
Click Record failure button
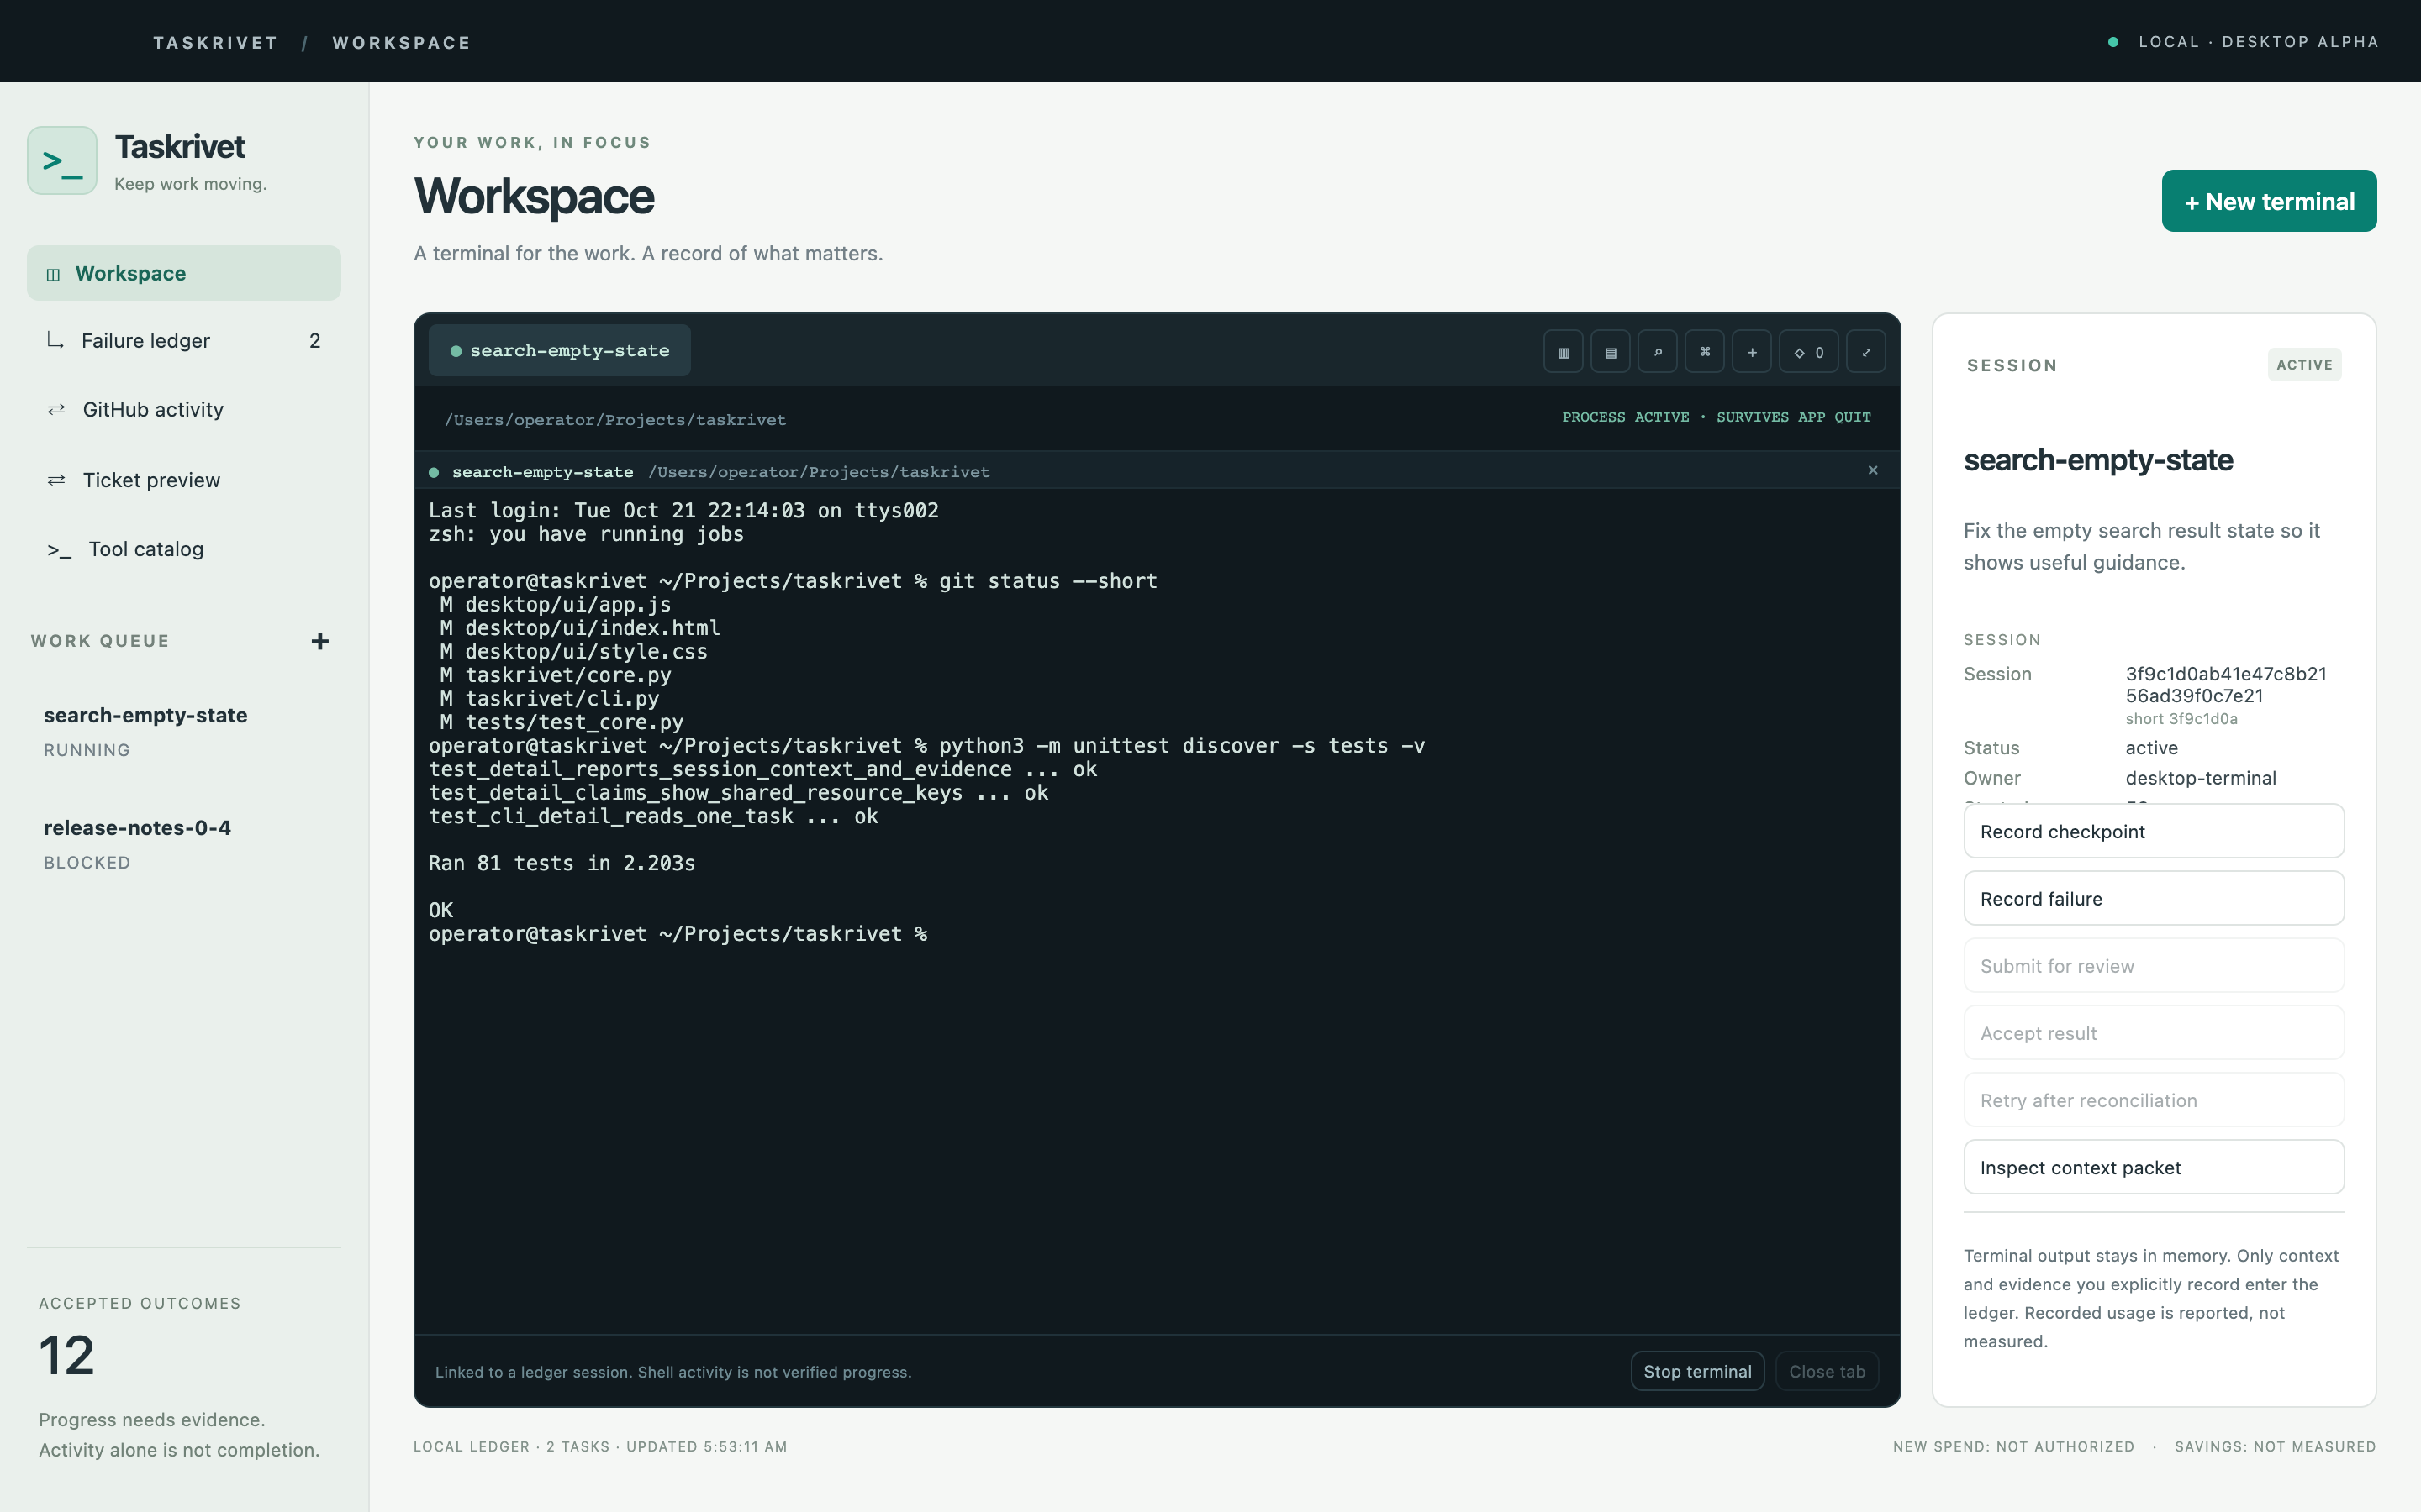[x=2154, y=898]
